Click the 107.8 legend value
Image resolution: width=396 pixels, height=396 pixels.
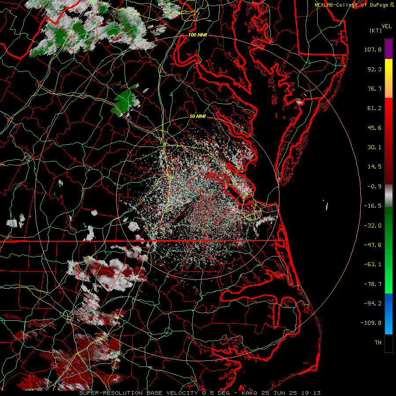(373, 49)
